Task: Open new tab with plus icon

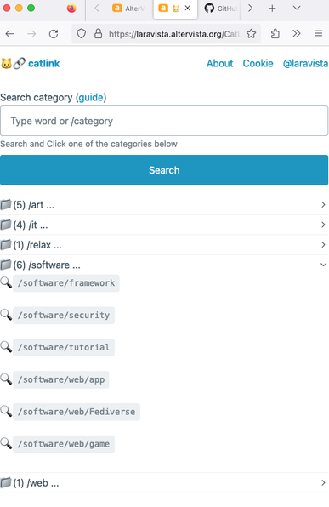Action: (x=272, y=9)
